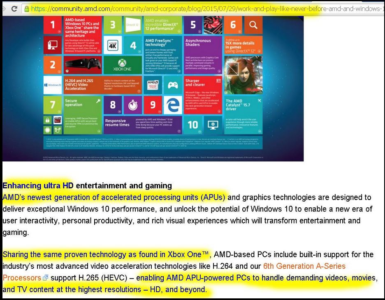Click the Windows 10 logo tile

click(53, 85)
